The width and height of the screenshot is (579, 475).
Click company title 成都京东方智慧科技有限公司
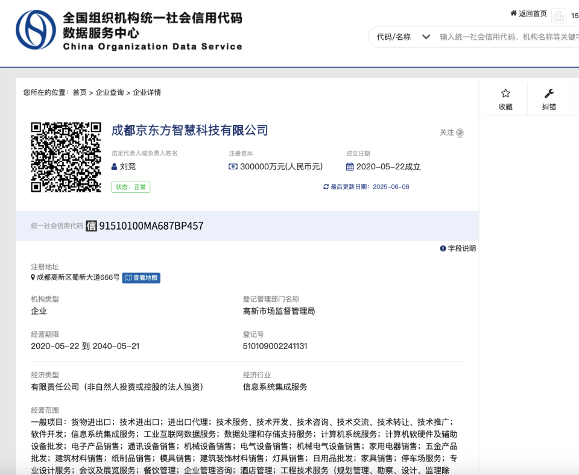pos(189,130)
